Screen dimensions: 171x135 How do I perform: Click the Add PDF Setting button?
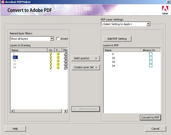[x=117, y=39]
